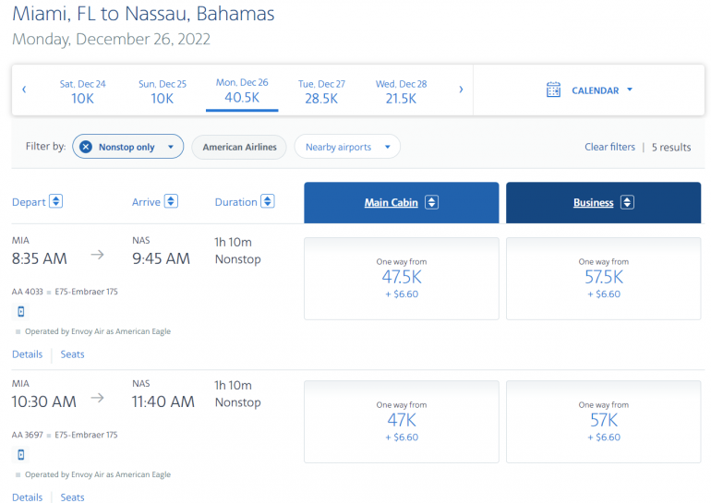Image resolution: width=711 pixels, height=503 pixels.
Task: Sort by Main Cabin column header
Action: [x=401, y=202]
